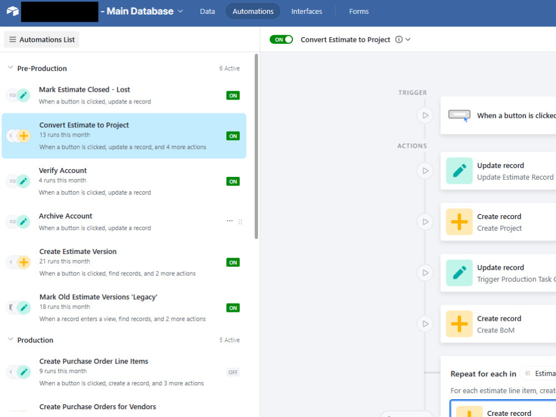The height and width of the screenshot is (417, 556).
Task: Click pencil icon of Mark Old Estimate Versions 'Legacy'
Action: coord(23,308)
